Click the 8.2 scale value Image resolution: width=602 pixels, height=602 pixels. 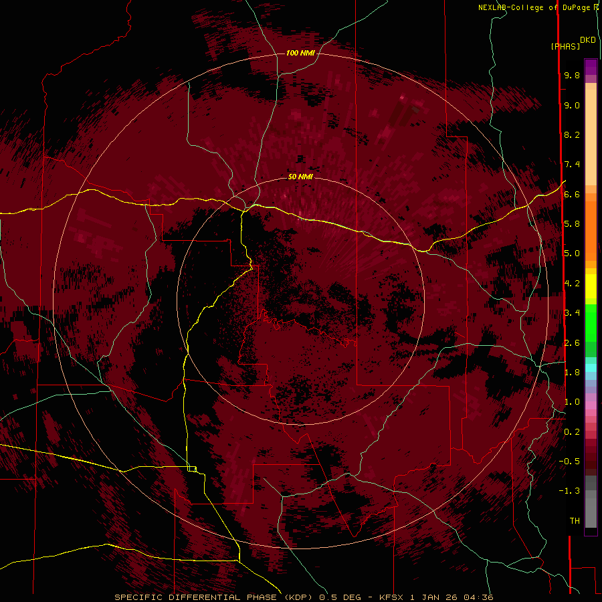click(x=572, y=134)
